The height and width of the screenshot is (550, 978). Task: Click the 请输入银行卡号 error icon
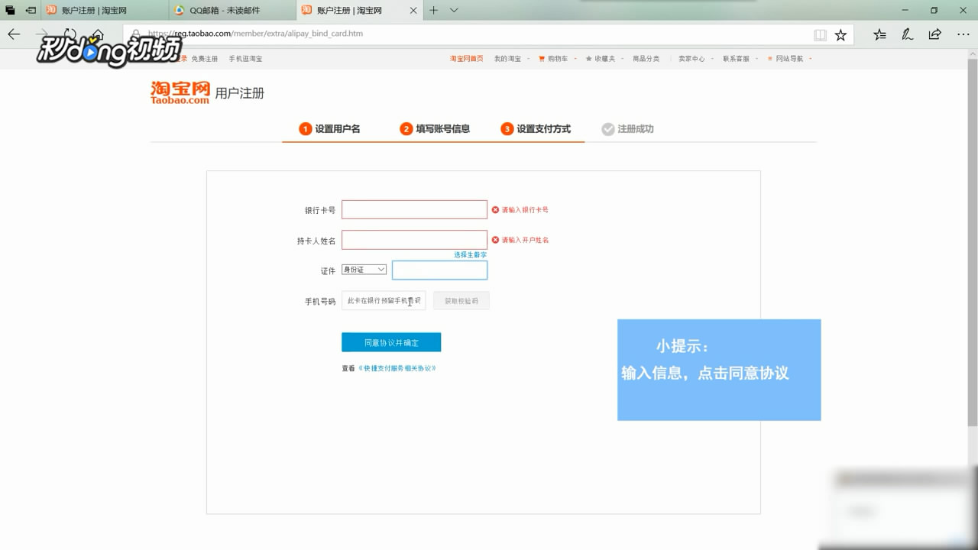(495, 209)
